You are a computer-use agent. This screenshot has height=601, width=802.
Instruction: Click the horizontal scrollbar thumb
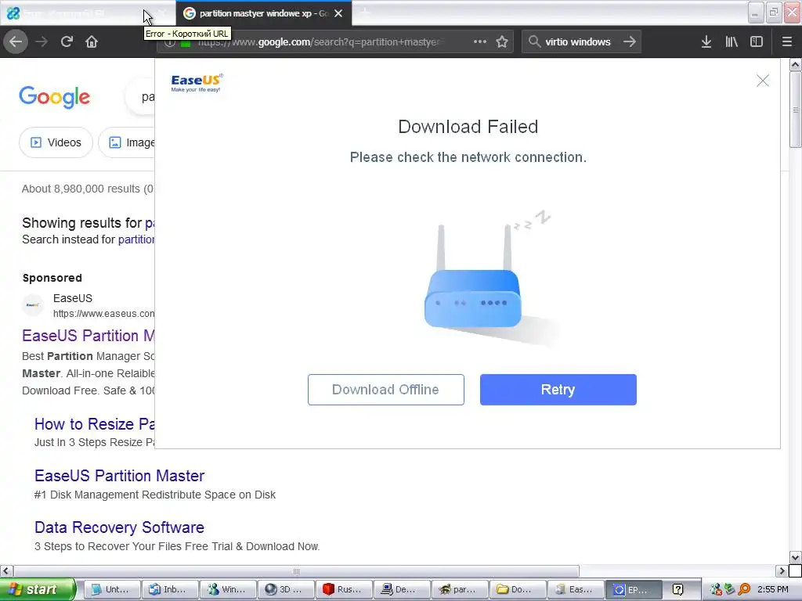tap(296, 570)
